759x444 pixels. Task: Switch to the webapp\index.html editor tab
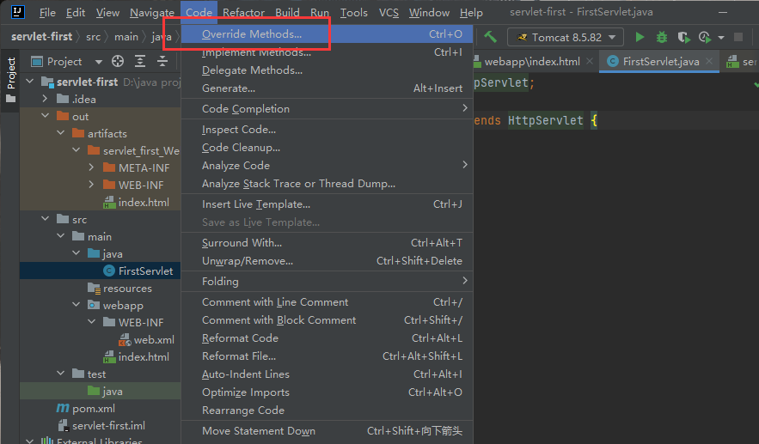(x=531, y=62)
